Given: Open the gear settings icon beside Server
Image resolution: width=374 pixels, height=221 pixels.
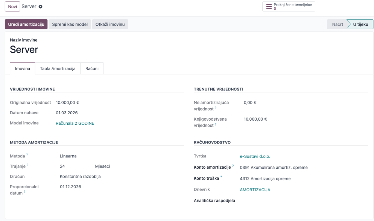Looking at the screenshot, I should click(x=41, y=7).
